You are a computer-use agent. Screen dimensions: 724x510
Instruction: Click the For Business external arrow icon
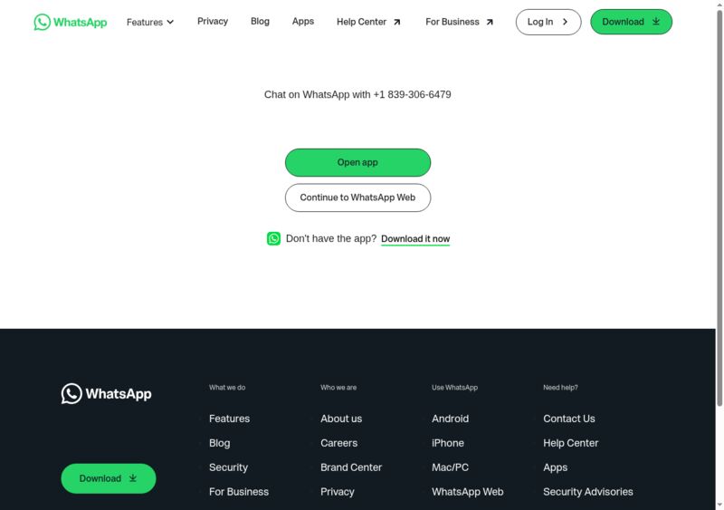[490, 22]
